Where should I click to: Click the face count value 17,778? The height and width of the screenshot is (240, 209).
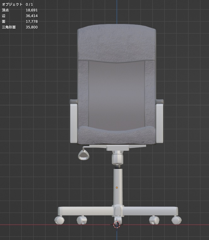[31, 21]
